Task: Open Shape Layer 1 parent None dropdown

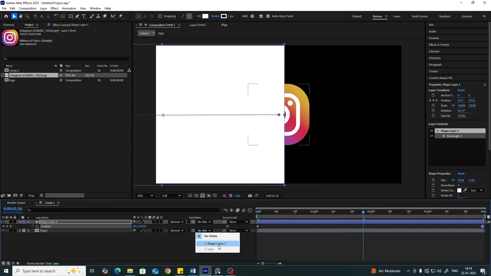Action: point(239,222)
